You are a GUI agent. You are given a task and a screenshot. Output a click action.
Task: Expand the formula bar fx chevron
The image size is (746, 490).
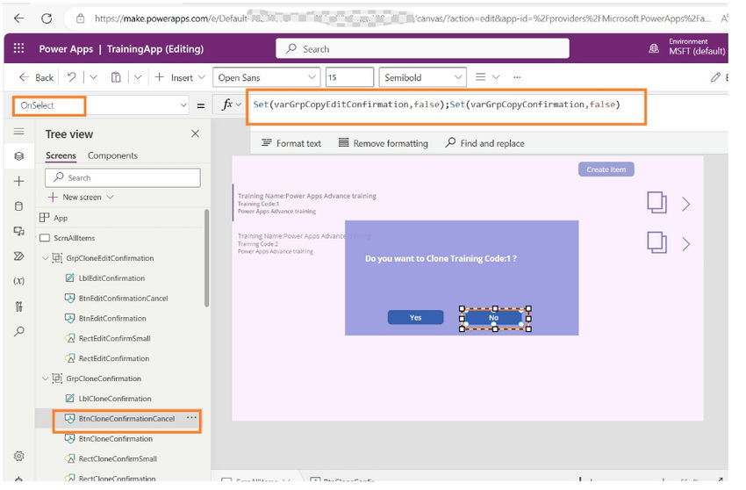point(240,104)
